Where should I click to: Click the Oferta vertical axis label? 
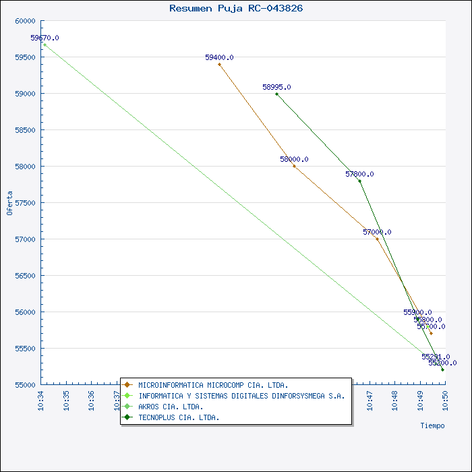[x=9, y=202]
